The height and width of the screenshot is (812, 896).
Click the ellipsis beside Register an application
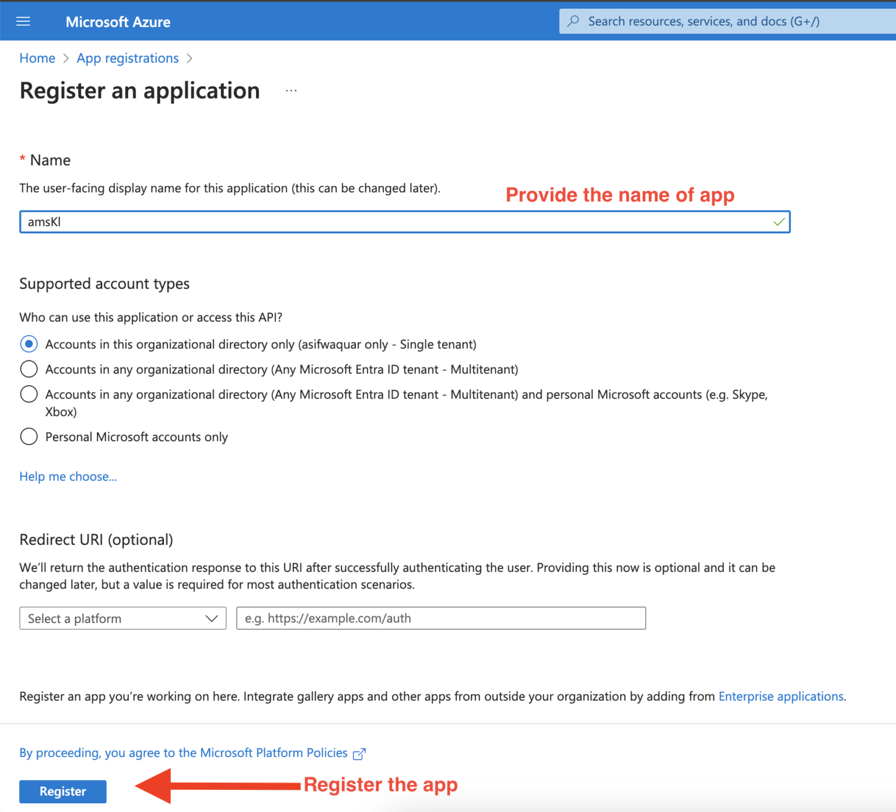pos(291,90)
